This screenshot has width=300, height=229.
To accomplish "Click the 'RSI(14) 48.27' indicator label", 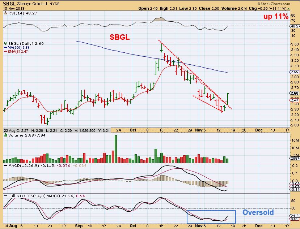I will tap(22, 13).
